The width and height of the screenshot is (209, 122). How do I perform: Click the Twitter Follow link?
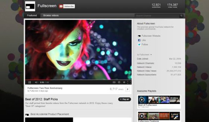pyautogui.click(x=145, y=44)
